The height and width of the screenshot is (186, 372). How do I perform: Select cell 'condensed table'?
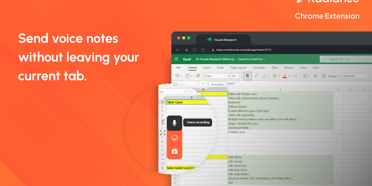(280, 128)
